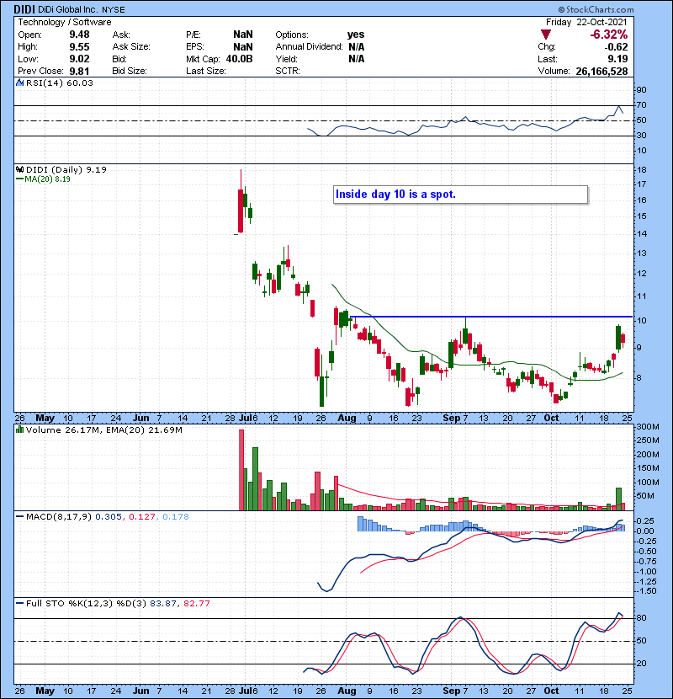Click the Open 9.48 value
673x699 pixels.
coord(79,35)
